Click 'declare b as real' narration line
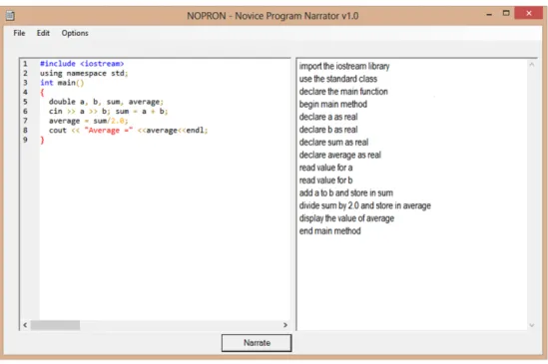 pos(328,130)
